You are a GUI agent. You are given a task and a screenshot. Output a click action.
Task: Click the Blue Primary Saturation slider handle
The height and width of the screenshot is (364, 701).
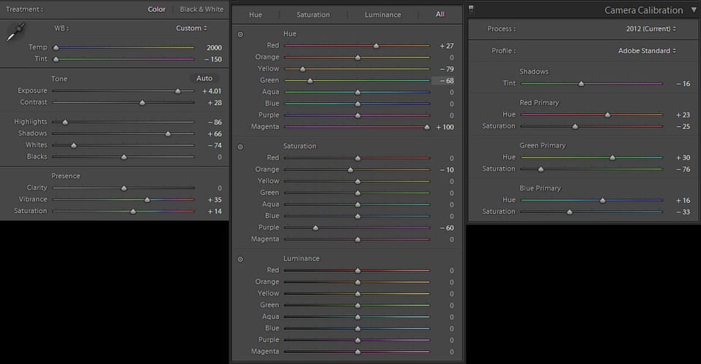point(570,212)
